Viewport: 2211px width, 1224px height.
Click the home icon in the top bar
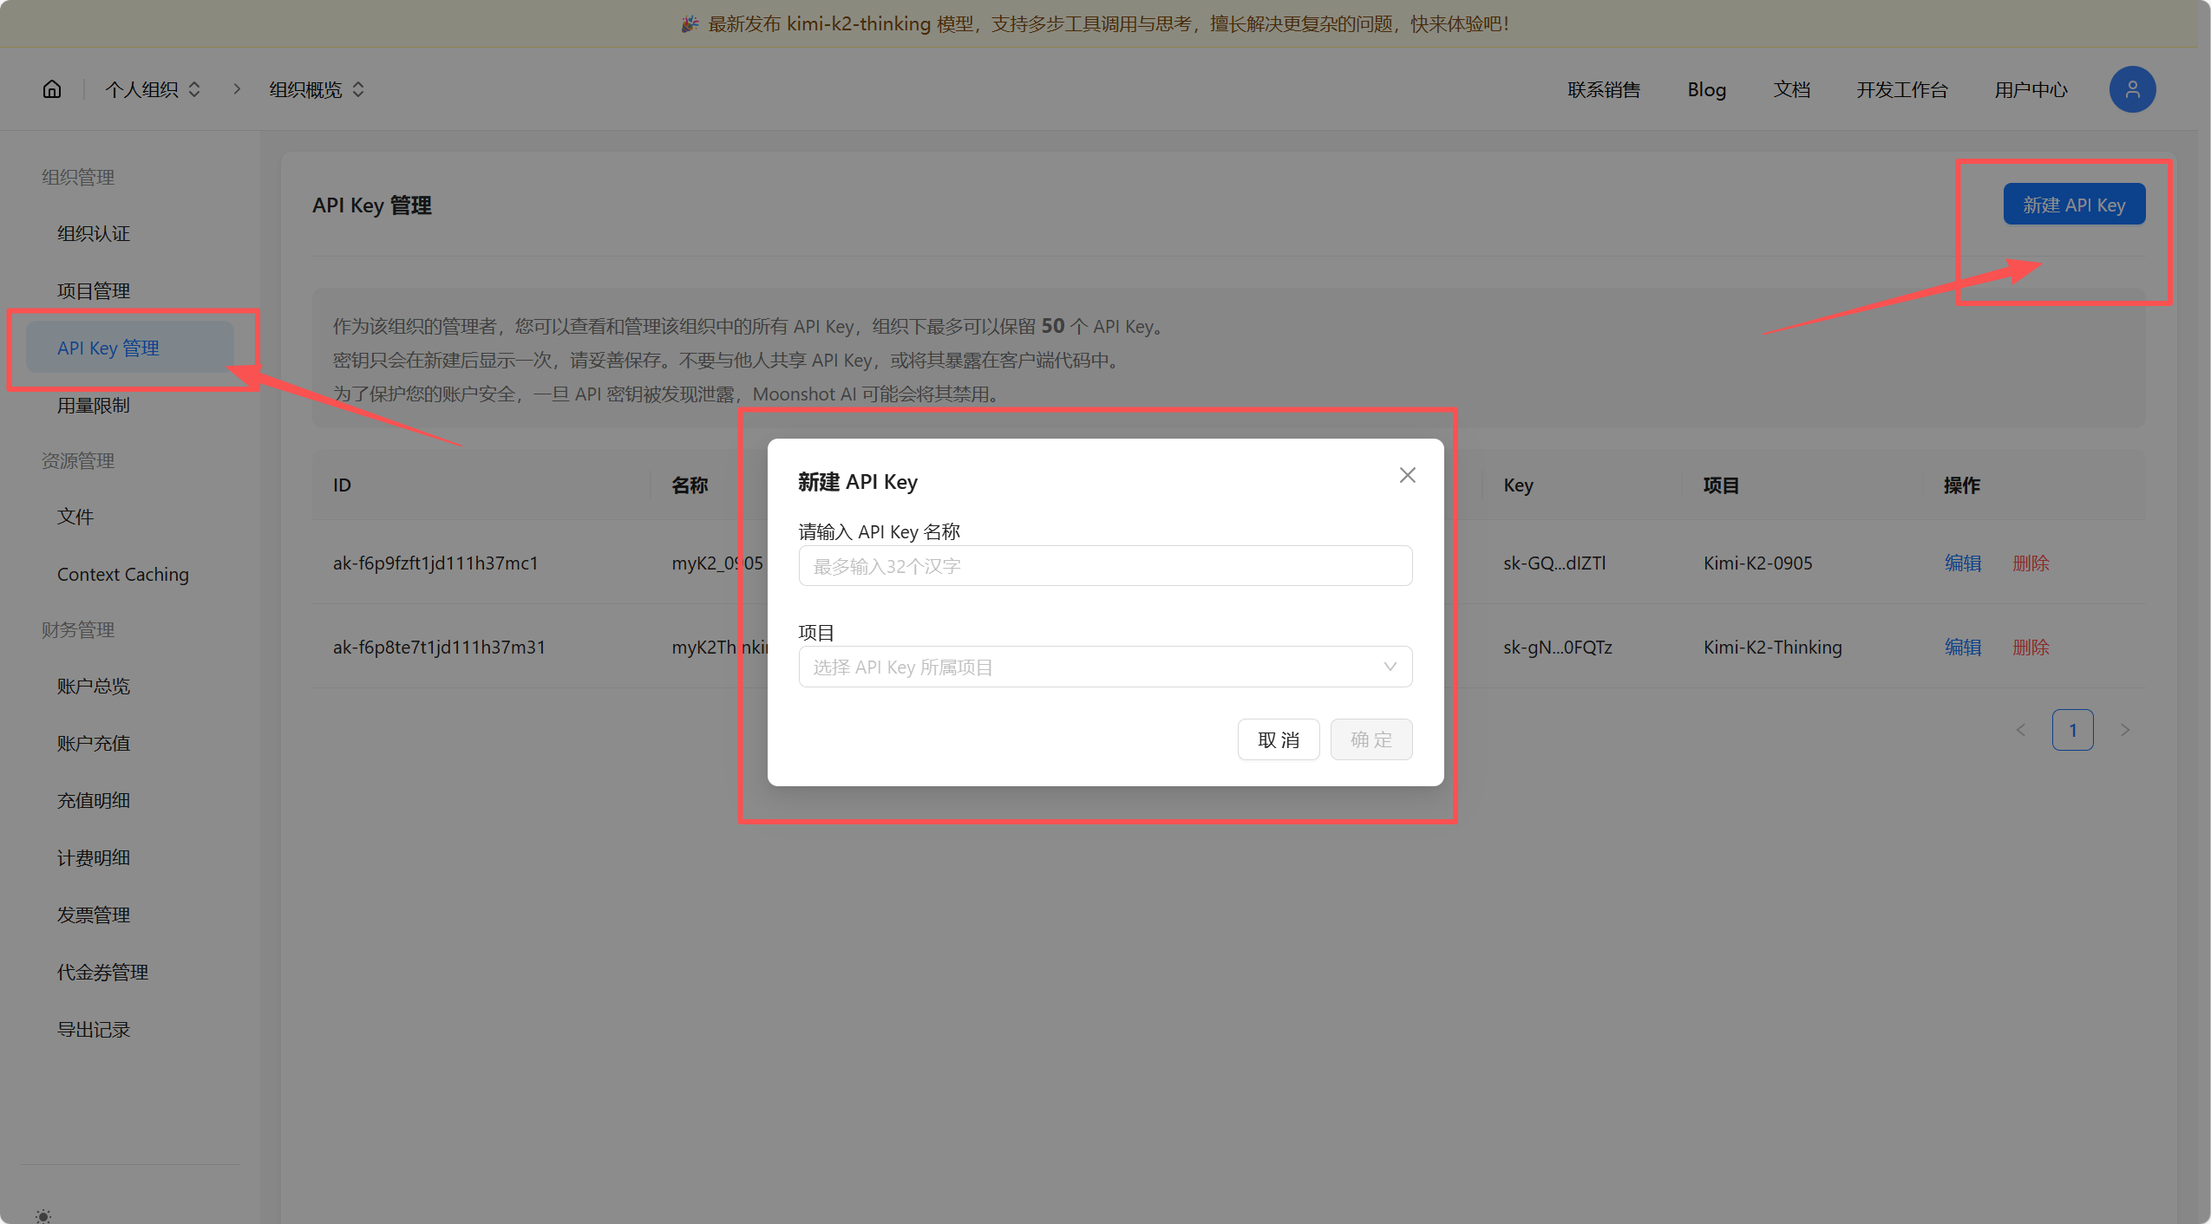tap(52, 89)
